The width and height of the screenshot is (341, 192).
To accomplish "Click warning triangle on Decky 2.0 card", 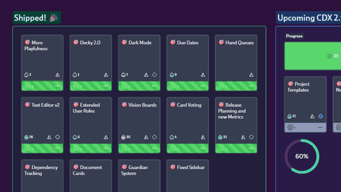I will [x=106, y=75].
